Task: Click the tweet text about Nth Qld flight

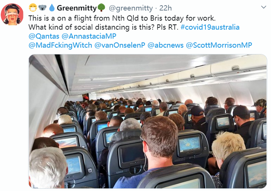Action: 122,18
